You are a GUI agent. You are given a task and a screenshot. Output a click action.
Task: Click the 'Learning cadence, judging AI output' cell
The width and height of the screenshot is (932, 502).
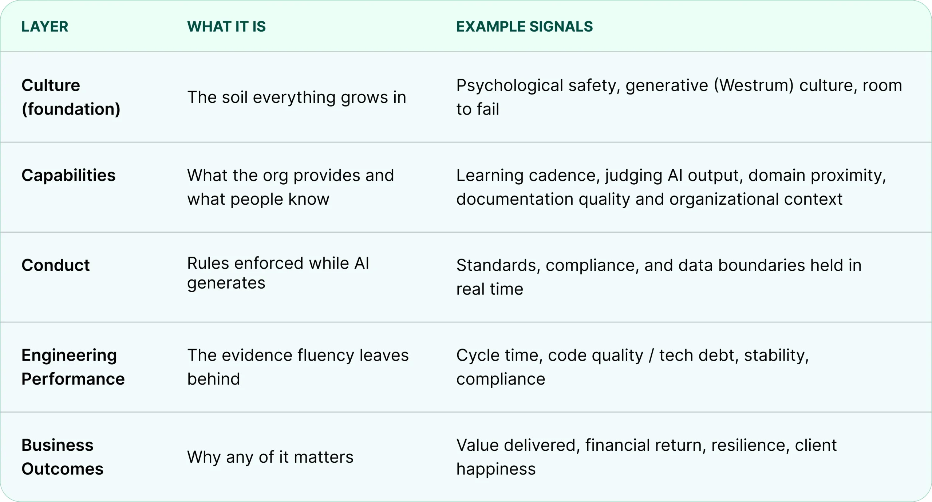point(671,187)
